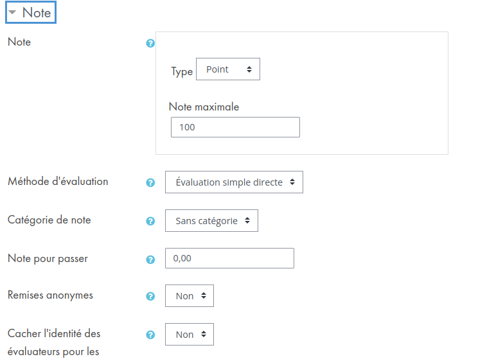The height and width of the screenshot is (359, 478).
Task: Expand the Évaluation simple directe dropdown
Action: (x=234, y=182)
